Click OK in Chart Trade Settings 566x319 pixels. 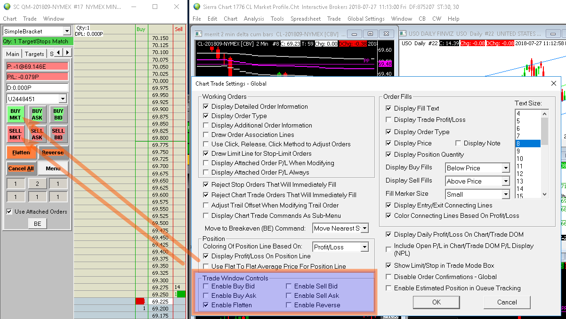pos(436,302)
